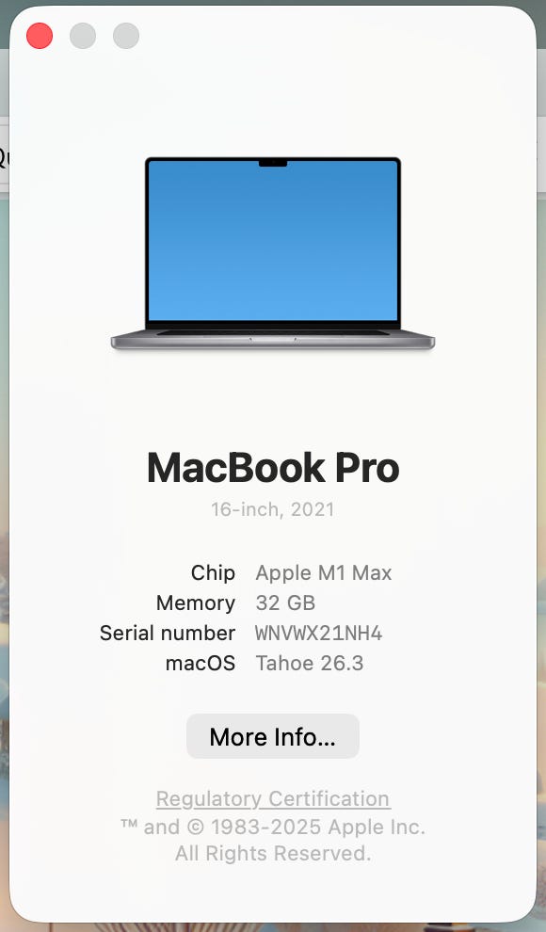Click the Memory label

pos(196,603)
